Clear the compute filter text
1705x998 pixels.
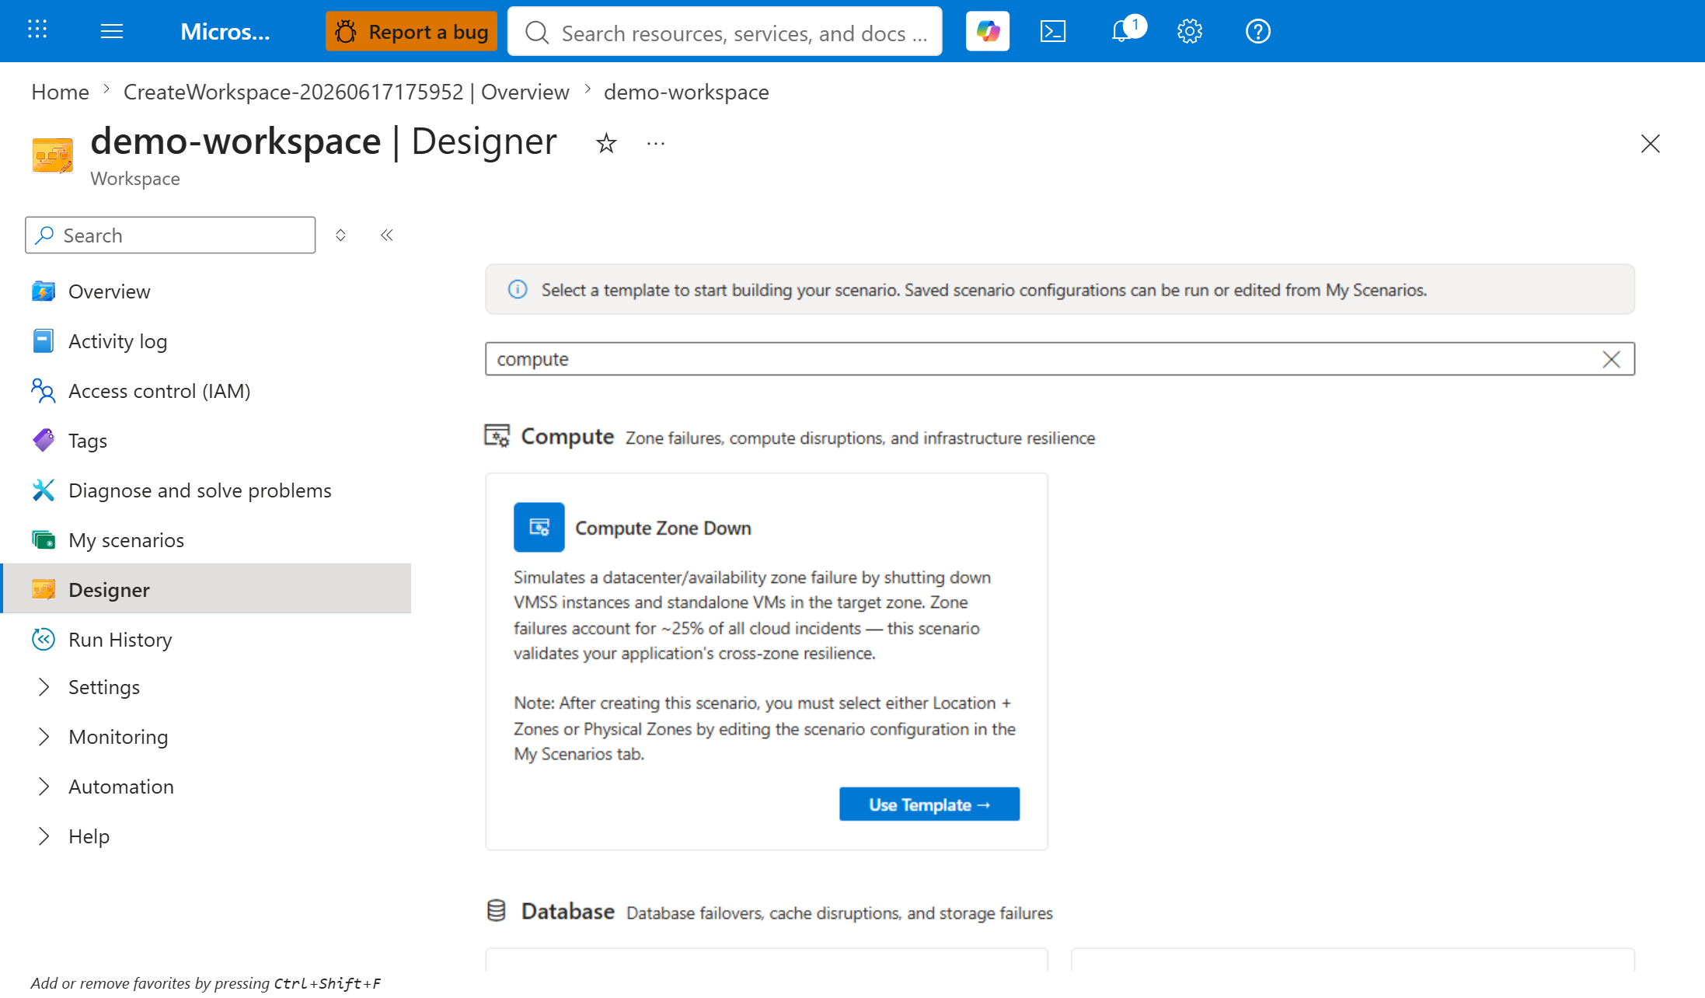pos(1611,359)
